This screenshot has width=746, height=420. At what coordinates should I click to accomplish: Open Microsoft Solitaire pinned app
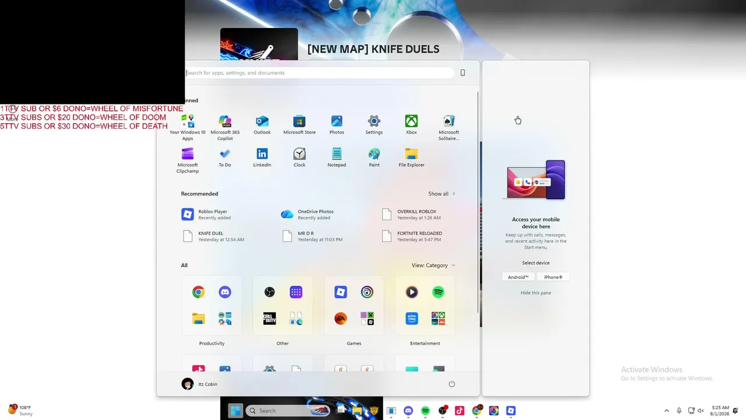pyautogui.click(x=449, y=127)
